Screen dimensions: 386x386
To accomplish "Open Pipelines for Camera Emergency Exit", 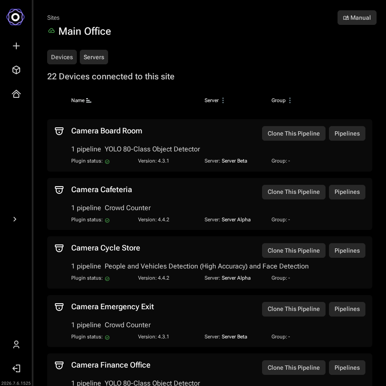I will (x=347, y=309).
